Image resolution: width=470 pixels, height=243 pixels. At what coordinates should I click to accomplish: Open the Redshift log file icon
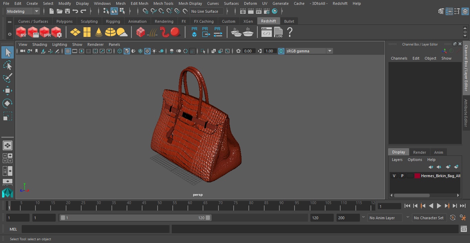click(278, 32)
